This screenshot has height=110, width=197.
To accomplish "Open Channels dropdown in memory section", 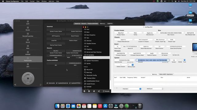I will click(135, 89).
